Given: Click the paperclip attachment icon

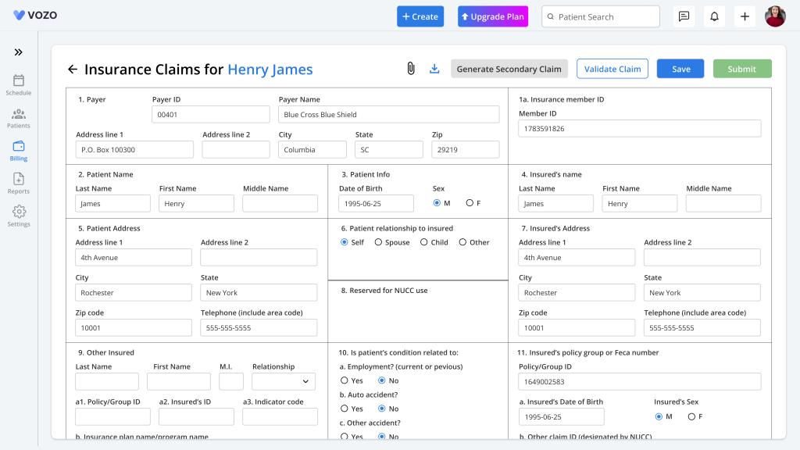Looking at the screenshot, I should [x=411, y=69].
